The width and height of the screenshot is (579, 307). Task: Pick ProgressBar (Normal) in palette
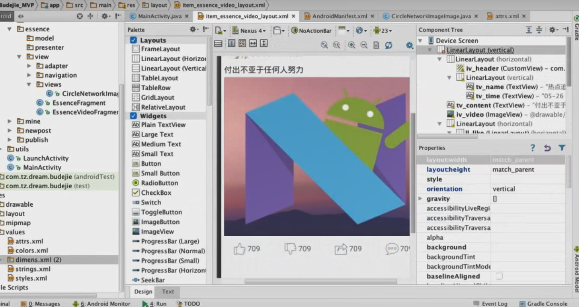pyautogui.click(x=169, y=251)
